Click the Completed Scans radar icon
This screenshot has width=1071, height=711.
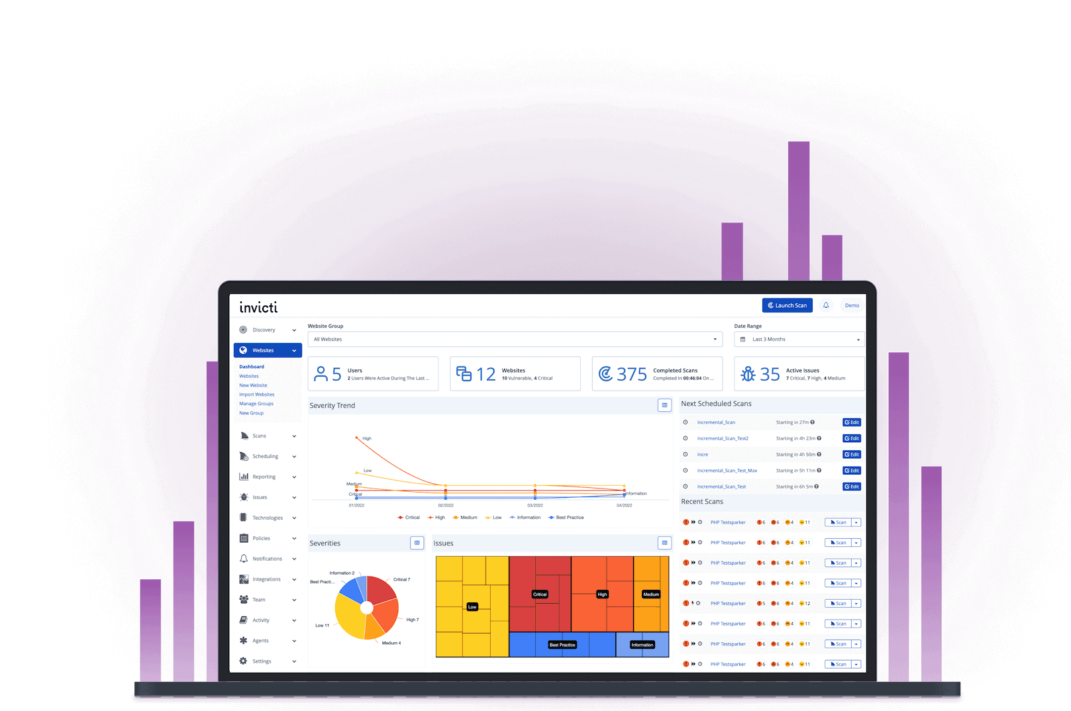[x=605, y=374]
